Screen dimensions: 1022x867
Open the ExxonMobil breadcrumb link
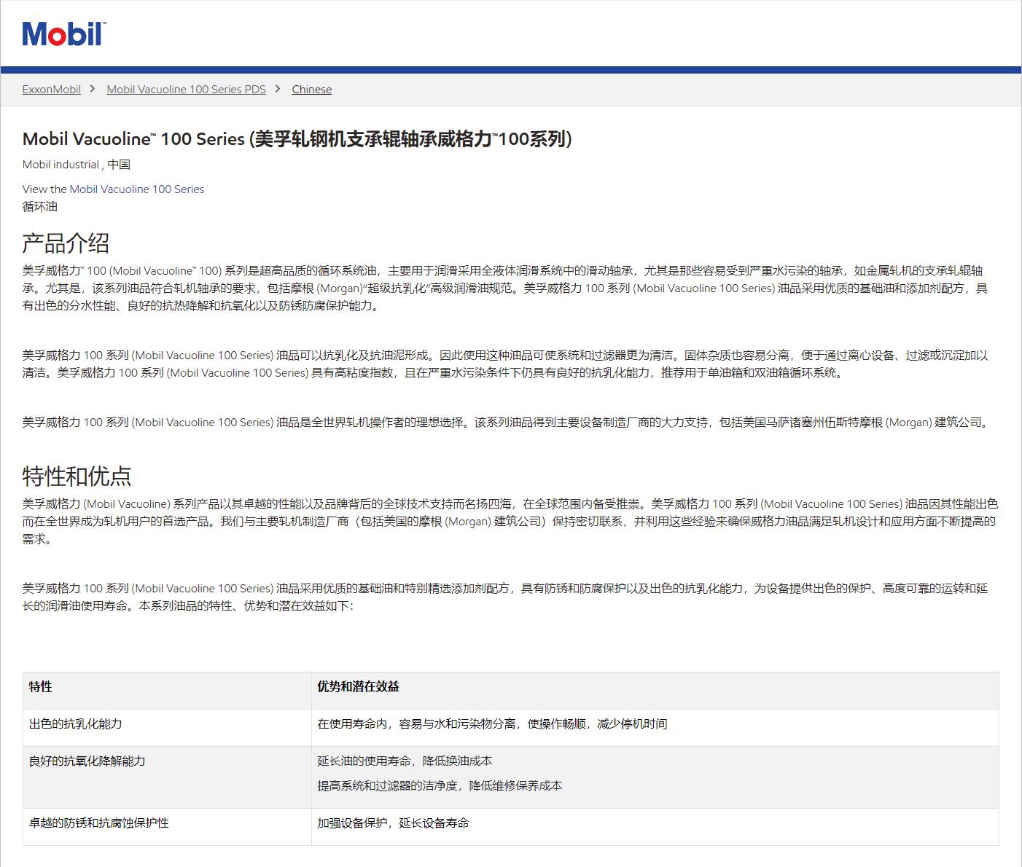click(x=52, y=90)
